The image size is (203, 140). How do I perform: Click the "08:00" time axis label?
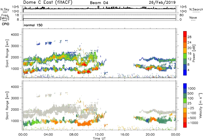74,135
